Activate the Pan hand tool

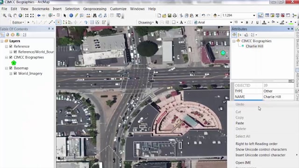pos(15,15)
